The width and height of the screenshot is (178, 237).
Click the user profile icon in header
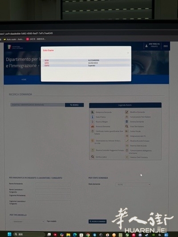(x=146, y=46)
